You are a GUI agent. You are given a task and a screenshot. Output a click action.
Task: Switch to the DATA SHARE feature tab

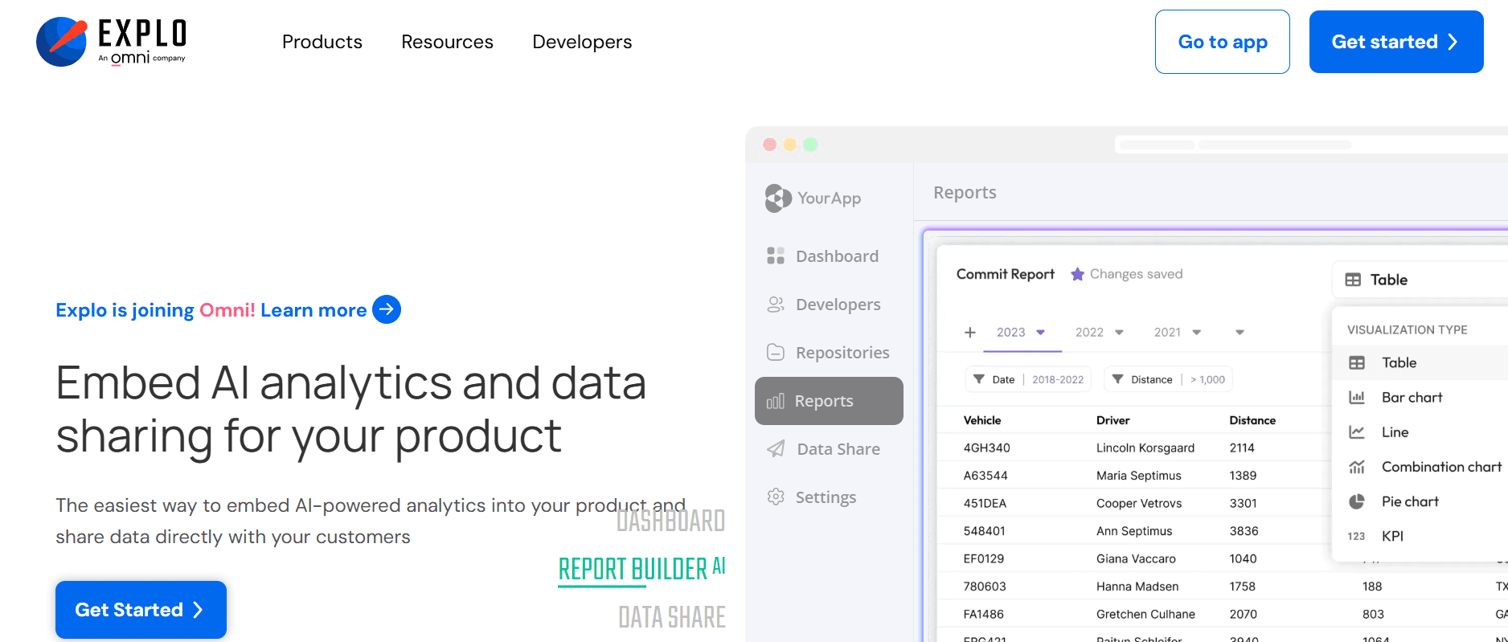click(x=671, y=617)
